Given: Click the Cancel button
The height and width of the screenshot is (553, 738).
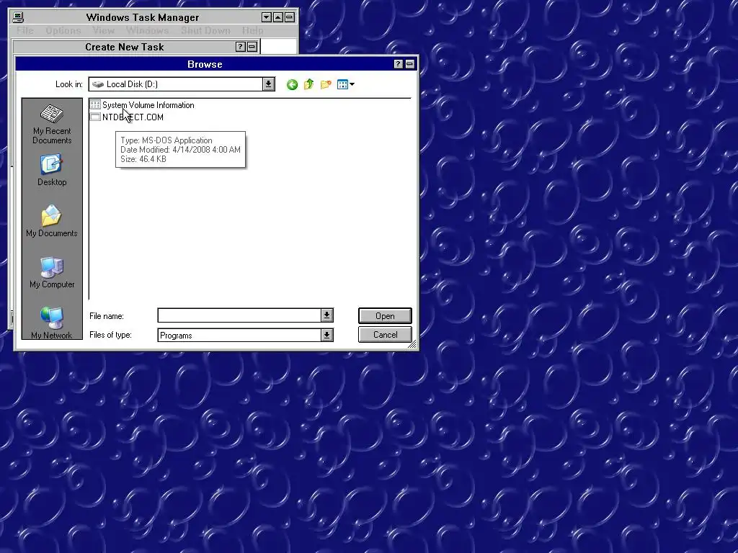Looking at the screenshot, I should coord(385,335).
